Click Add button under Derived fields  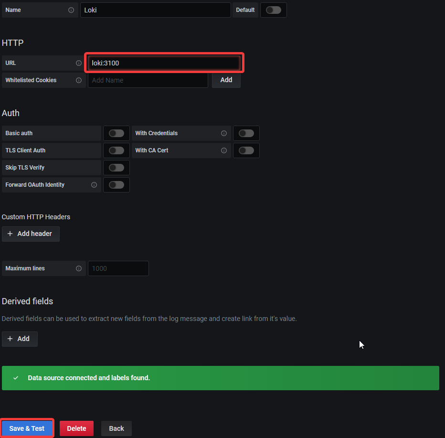coord(20,339)
